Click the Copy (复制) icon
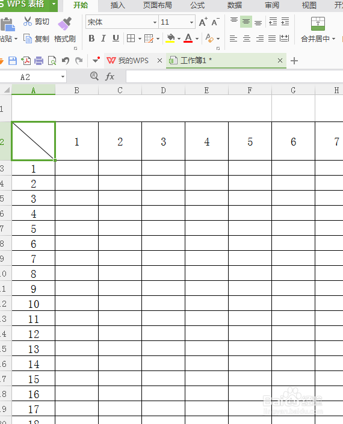This screenshot has height=424, width=343. pyautogui.click(x=28, y=38)
